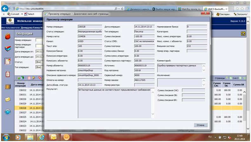Click the Select toolbar button
The height and width of the screenshot is (142, 251).
(x=29, y=14)
